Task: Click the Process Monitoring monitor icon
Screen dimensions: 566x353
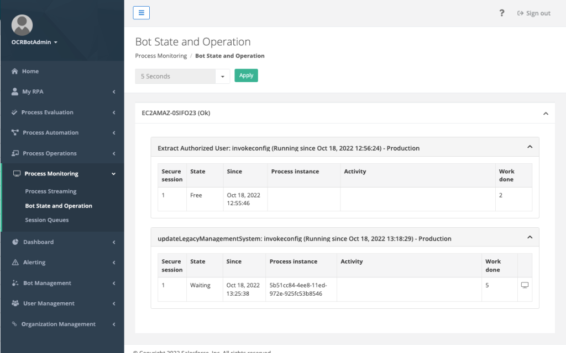Action: coord(17,174)
